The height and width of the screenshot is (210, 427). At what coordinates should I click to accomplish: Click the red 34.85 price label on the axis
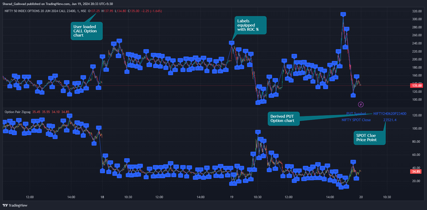[416, 172]
